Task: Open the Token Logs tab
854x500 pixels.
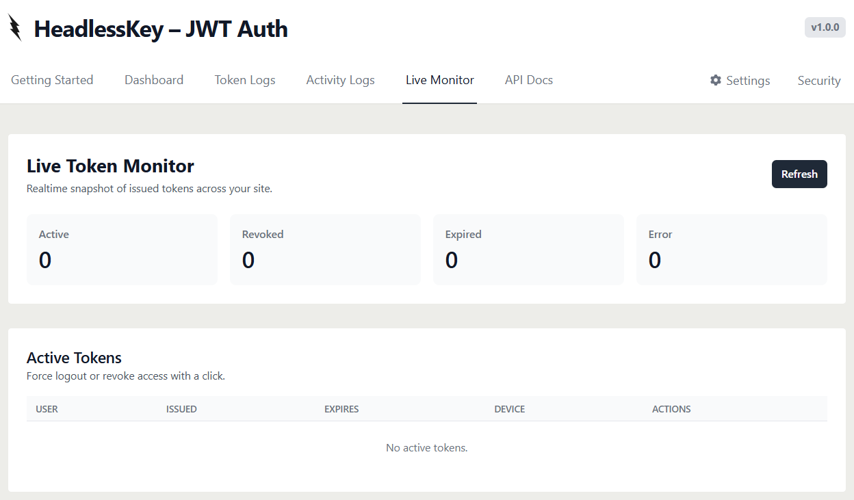Action: pos(244,80)
